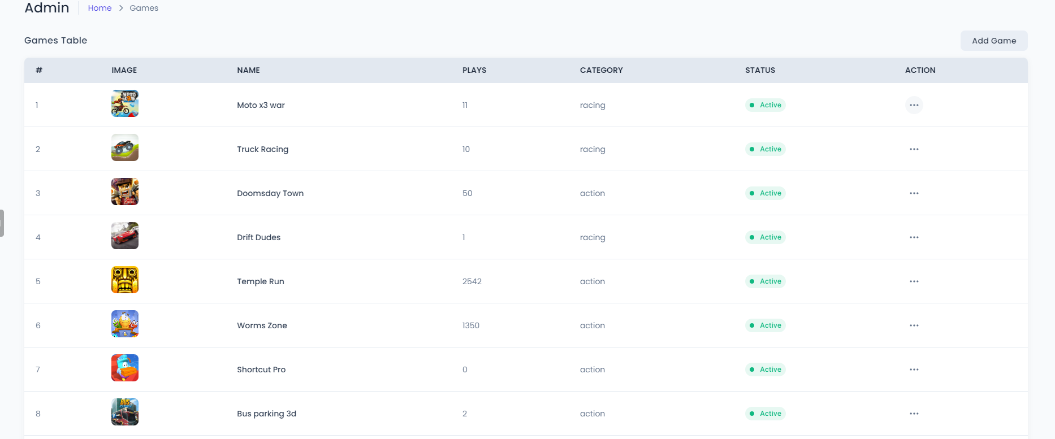
Task: Click the Active badge in Doomsday Town row
Action: [x=765, y=193]
